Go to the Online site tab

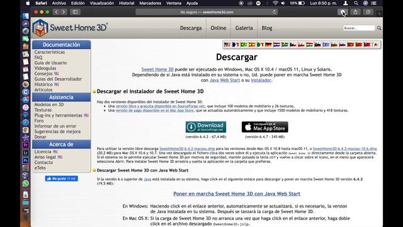click(219, 28)
